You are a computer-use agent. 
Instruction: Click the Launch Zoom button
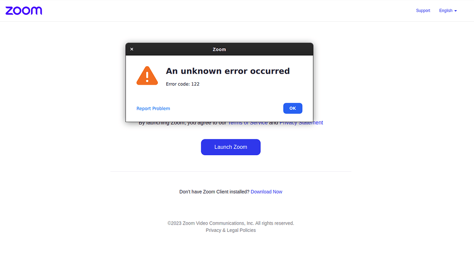pyautogui.click(x=231, y=147)
